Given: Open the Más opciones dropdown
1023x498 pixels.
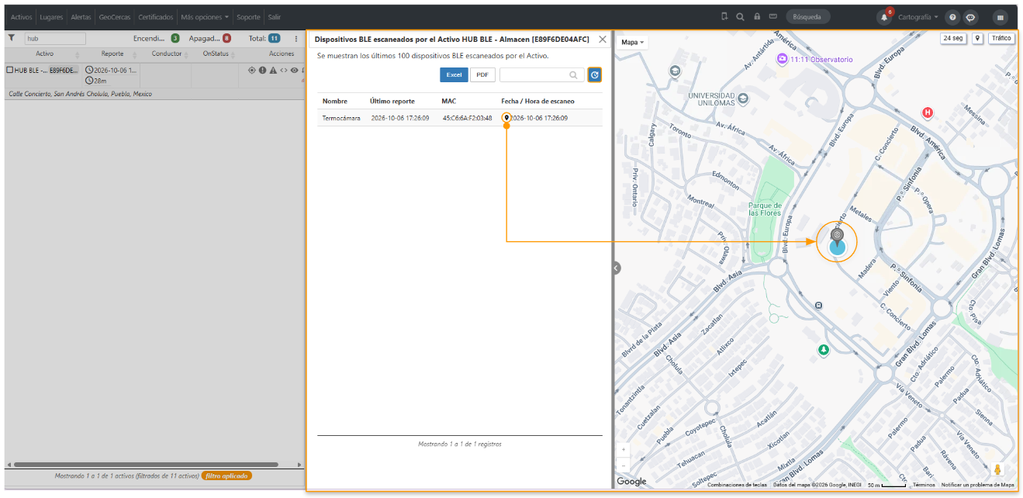Looking at the screenshot, I should [x=205, y=17].
